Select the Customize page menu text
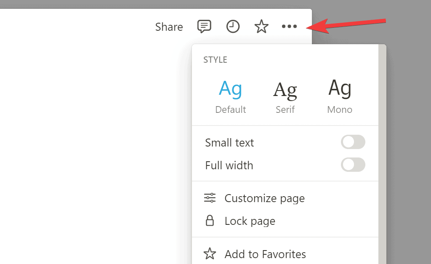This screenshot has width=431, height=264. [264, 198]
